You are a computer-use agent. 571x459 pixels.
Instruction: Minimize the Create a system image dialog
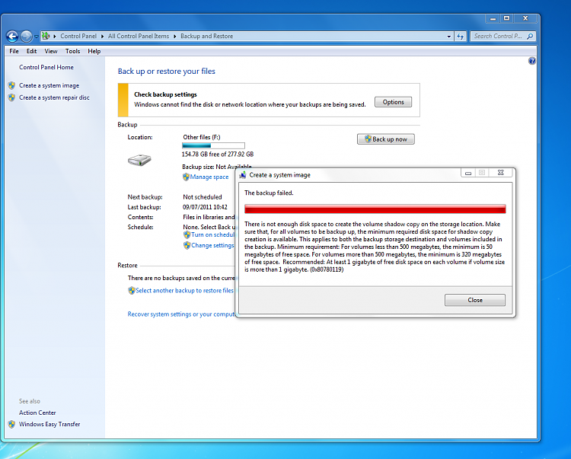tap(468, 173)
